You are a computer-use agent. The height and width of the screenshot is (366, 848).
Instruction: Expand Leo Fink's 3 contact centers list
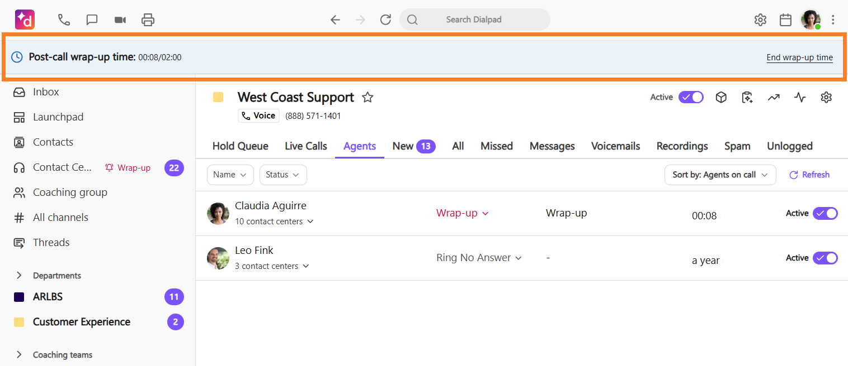[272, 266]
